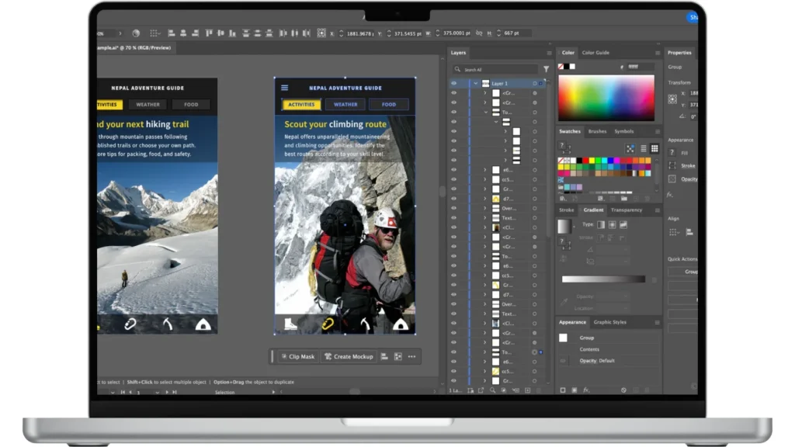
Task: Click the Layers panel filter funnel icon
Action: [x=546, y=69]
